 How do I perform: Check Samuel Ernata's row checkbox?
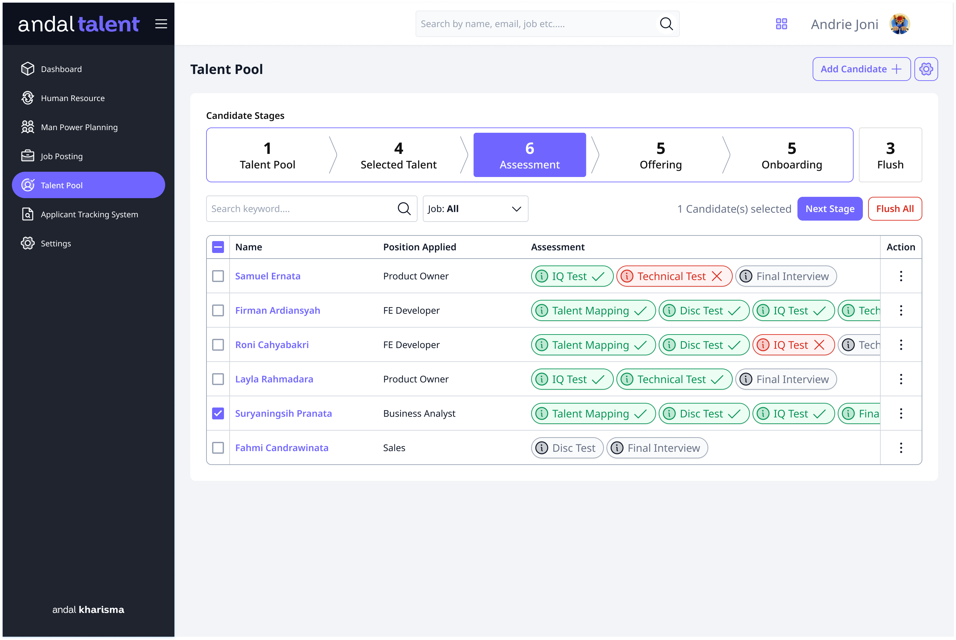point(218,276)
